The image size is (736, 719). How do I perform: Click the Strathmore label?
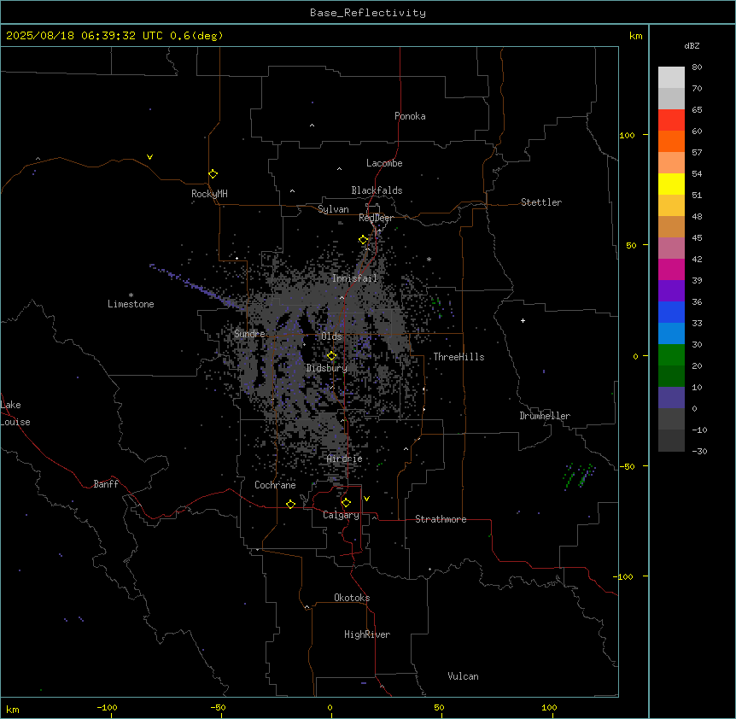pyautogui.click(x=441, y=519)
